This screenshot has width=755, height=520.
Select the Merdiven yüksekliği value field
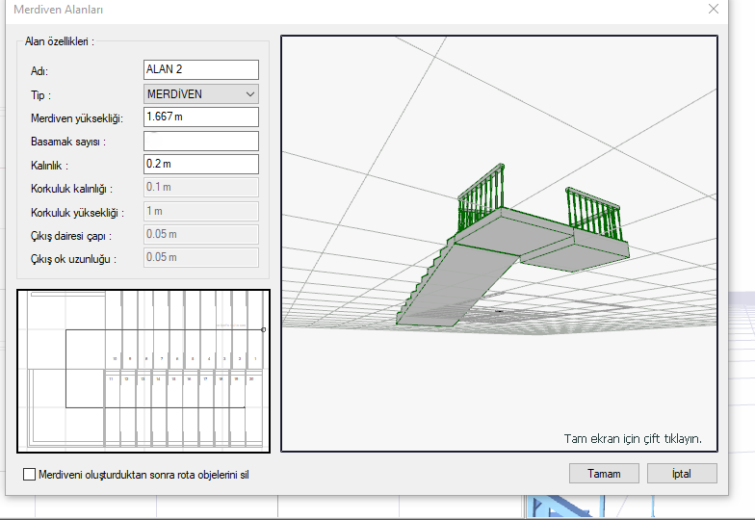click(x=200, y=117)
